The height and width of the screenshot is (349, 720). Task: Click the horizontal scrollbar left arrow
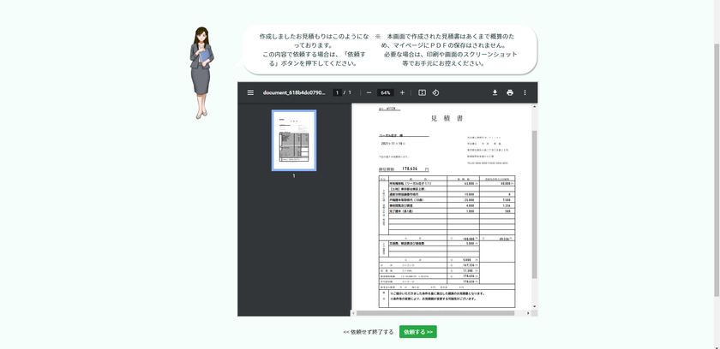click(355, 313)
